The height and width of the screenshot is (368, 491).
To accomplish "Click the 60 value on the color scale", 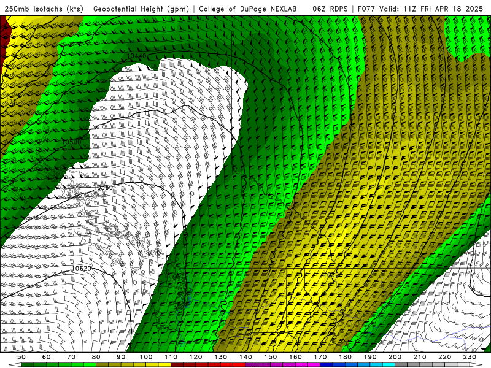I will (47, 357).
